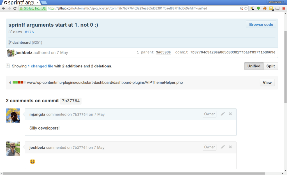Delete joshbetz's comment with X icon
Screen dimensions: 287x175
pos(230,147)
